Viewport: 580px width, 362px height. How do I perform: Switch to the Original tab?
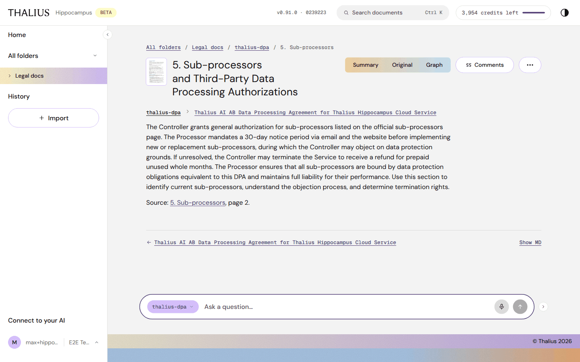click(x=402, y=65)
